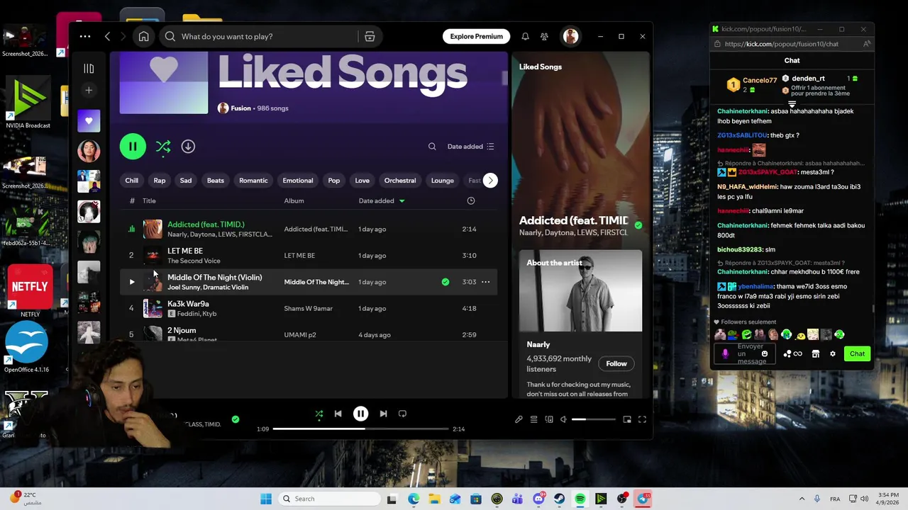Toggle shuffle beside the green pause button
Image resolution: width=908 pixels, height=510 pixels.
click(163, 146)
